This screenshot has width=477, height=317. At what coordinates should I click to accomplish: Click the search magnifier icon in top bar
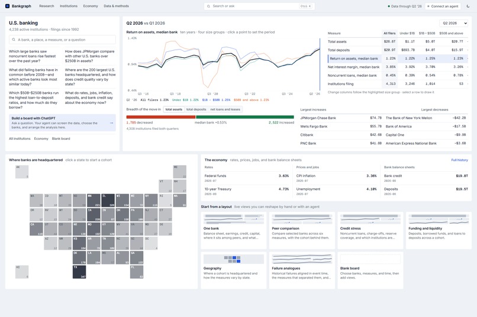pyautogui.click(x=208, y=6)
